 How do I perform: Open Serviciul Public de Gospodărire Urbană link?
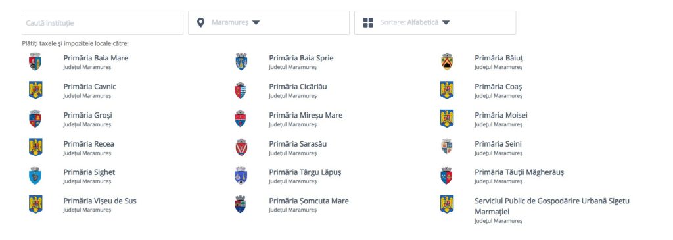pyautogui.click(x=552, y=206)
